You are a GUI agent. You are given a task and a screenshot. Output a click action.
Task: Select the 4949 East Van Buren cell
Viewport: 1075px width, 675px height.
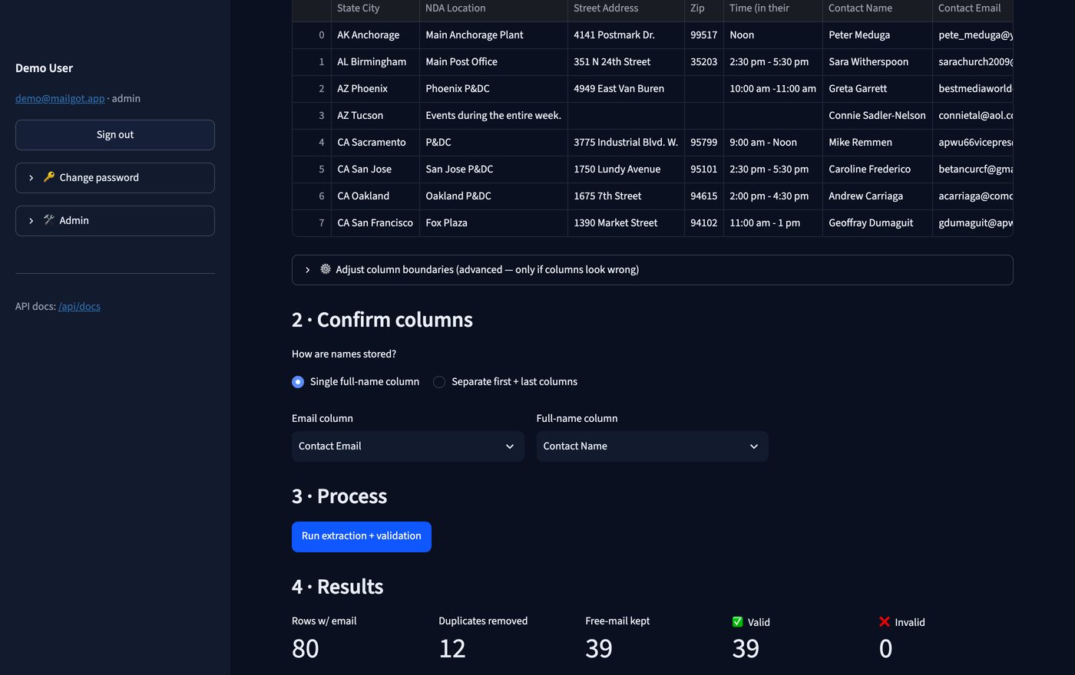tap(627, 89)
